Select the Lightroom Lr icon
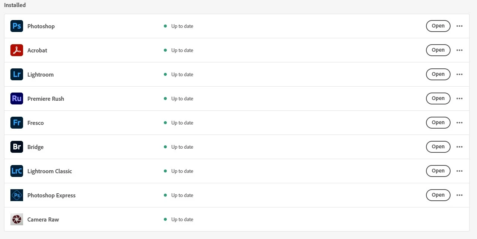This screenshot has height=239, width=477. 17,74
